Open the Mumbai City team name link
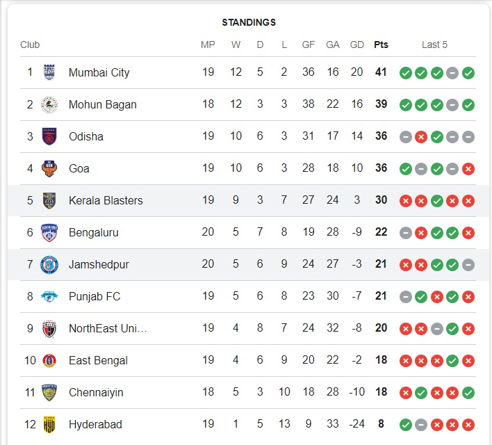 tap(99, 72)
